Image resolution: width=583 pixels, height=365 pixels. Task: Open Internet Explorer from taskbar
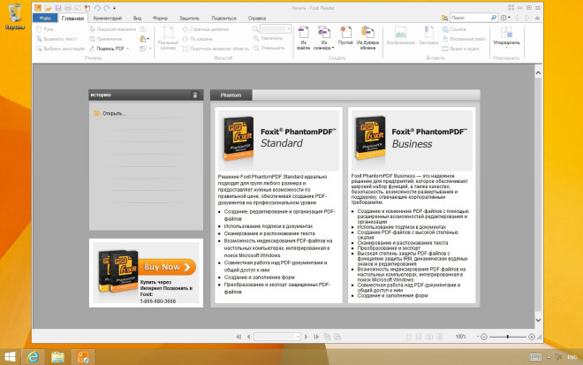point(33,357)
